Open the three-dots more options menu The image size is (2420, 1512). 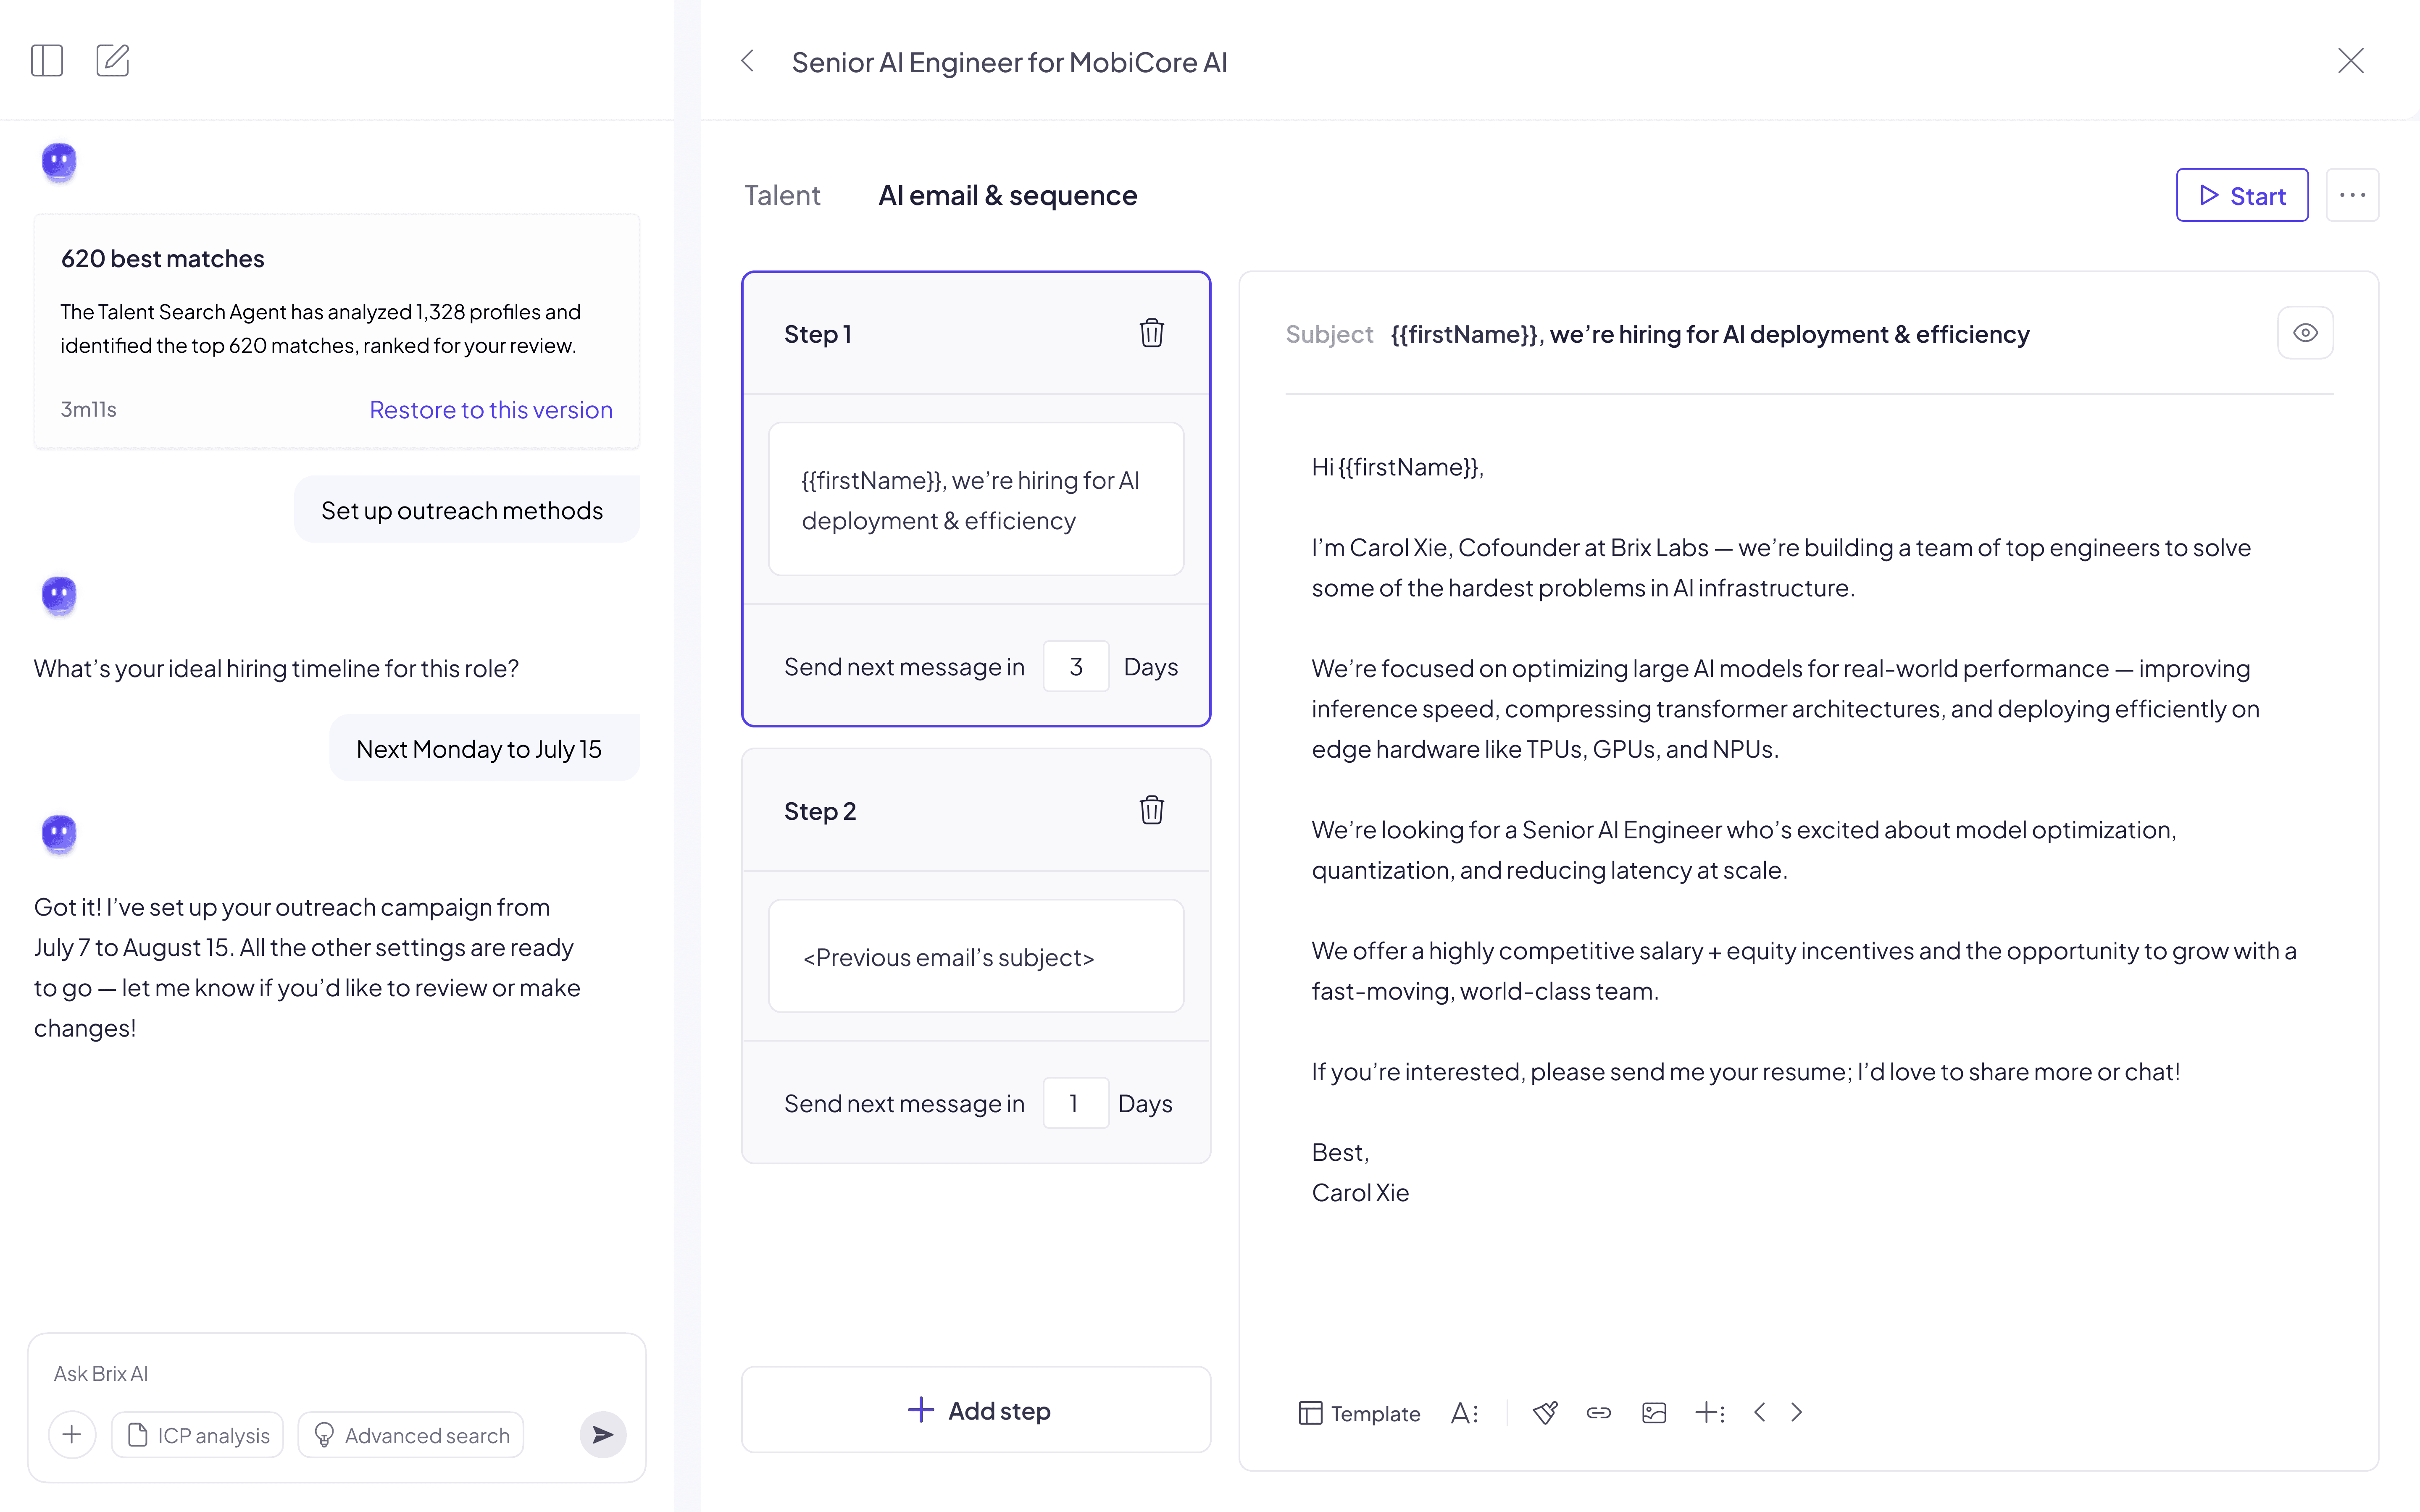[x=2352, y=195]
